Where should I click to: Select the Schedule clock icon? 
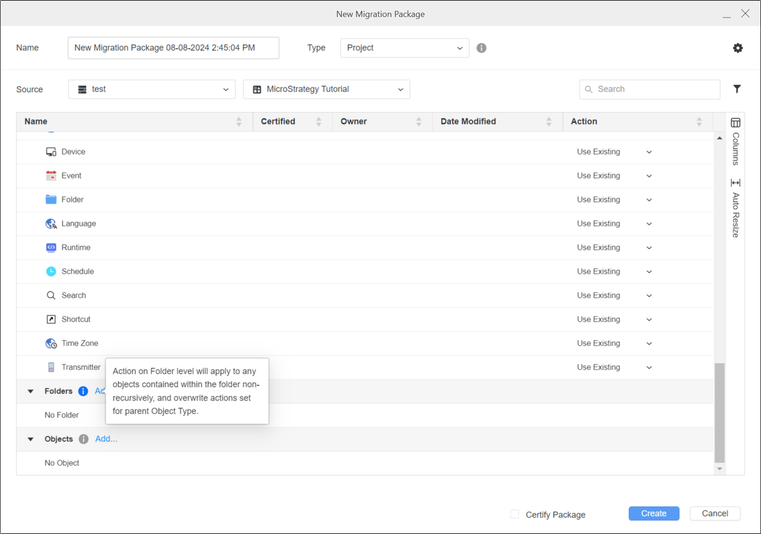(x=51, y=271)
